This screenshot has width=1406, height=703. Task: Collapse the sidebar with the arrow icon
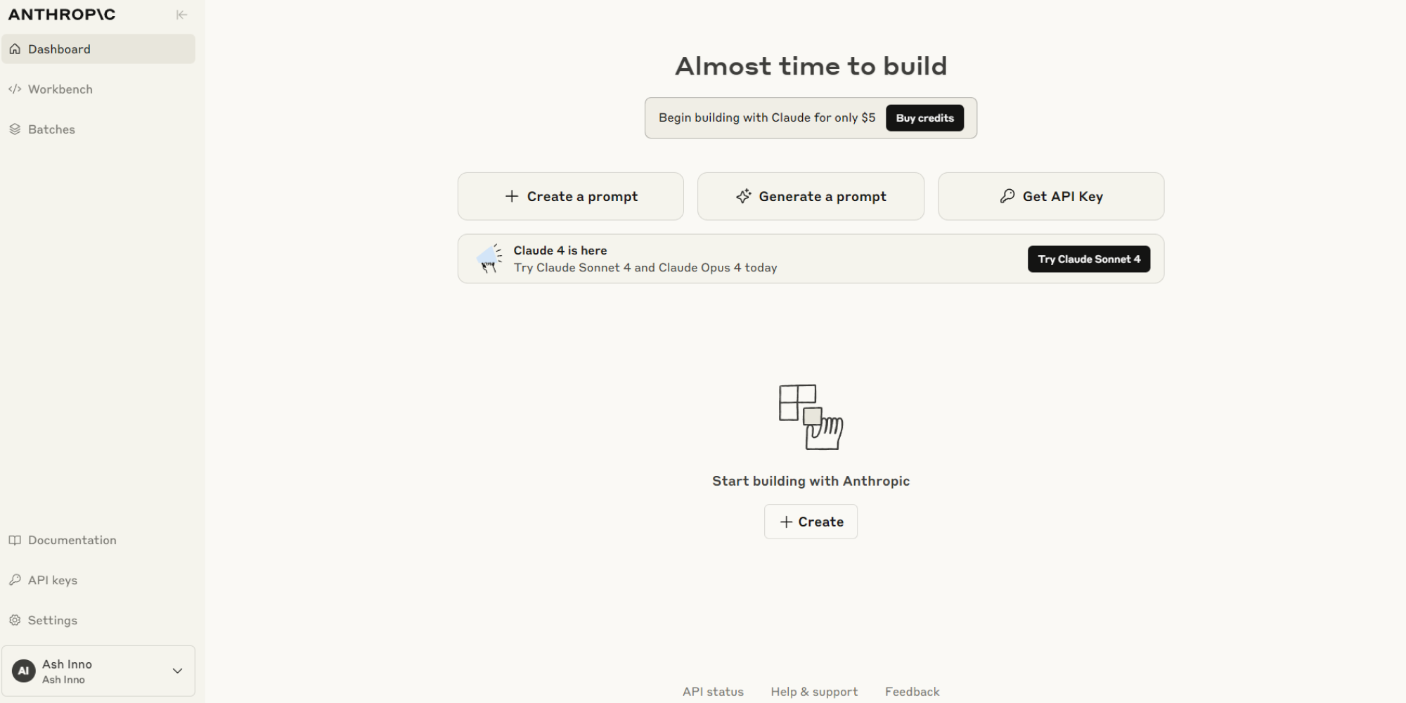[181, 15]
